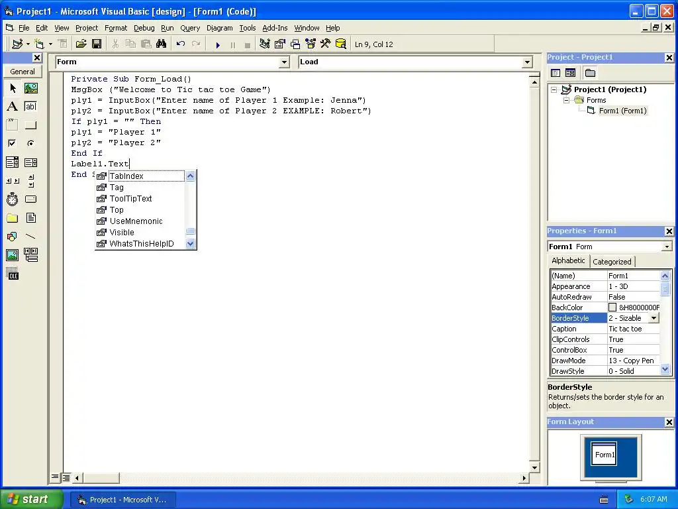Image resolution: width=678 pixels, height=509 pixels.
Task: Click the Form1 thumbnail in Form Layout
Action: click(x=604, y=454)
